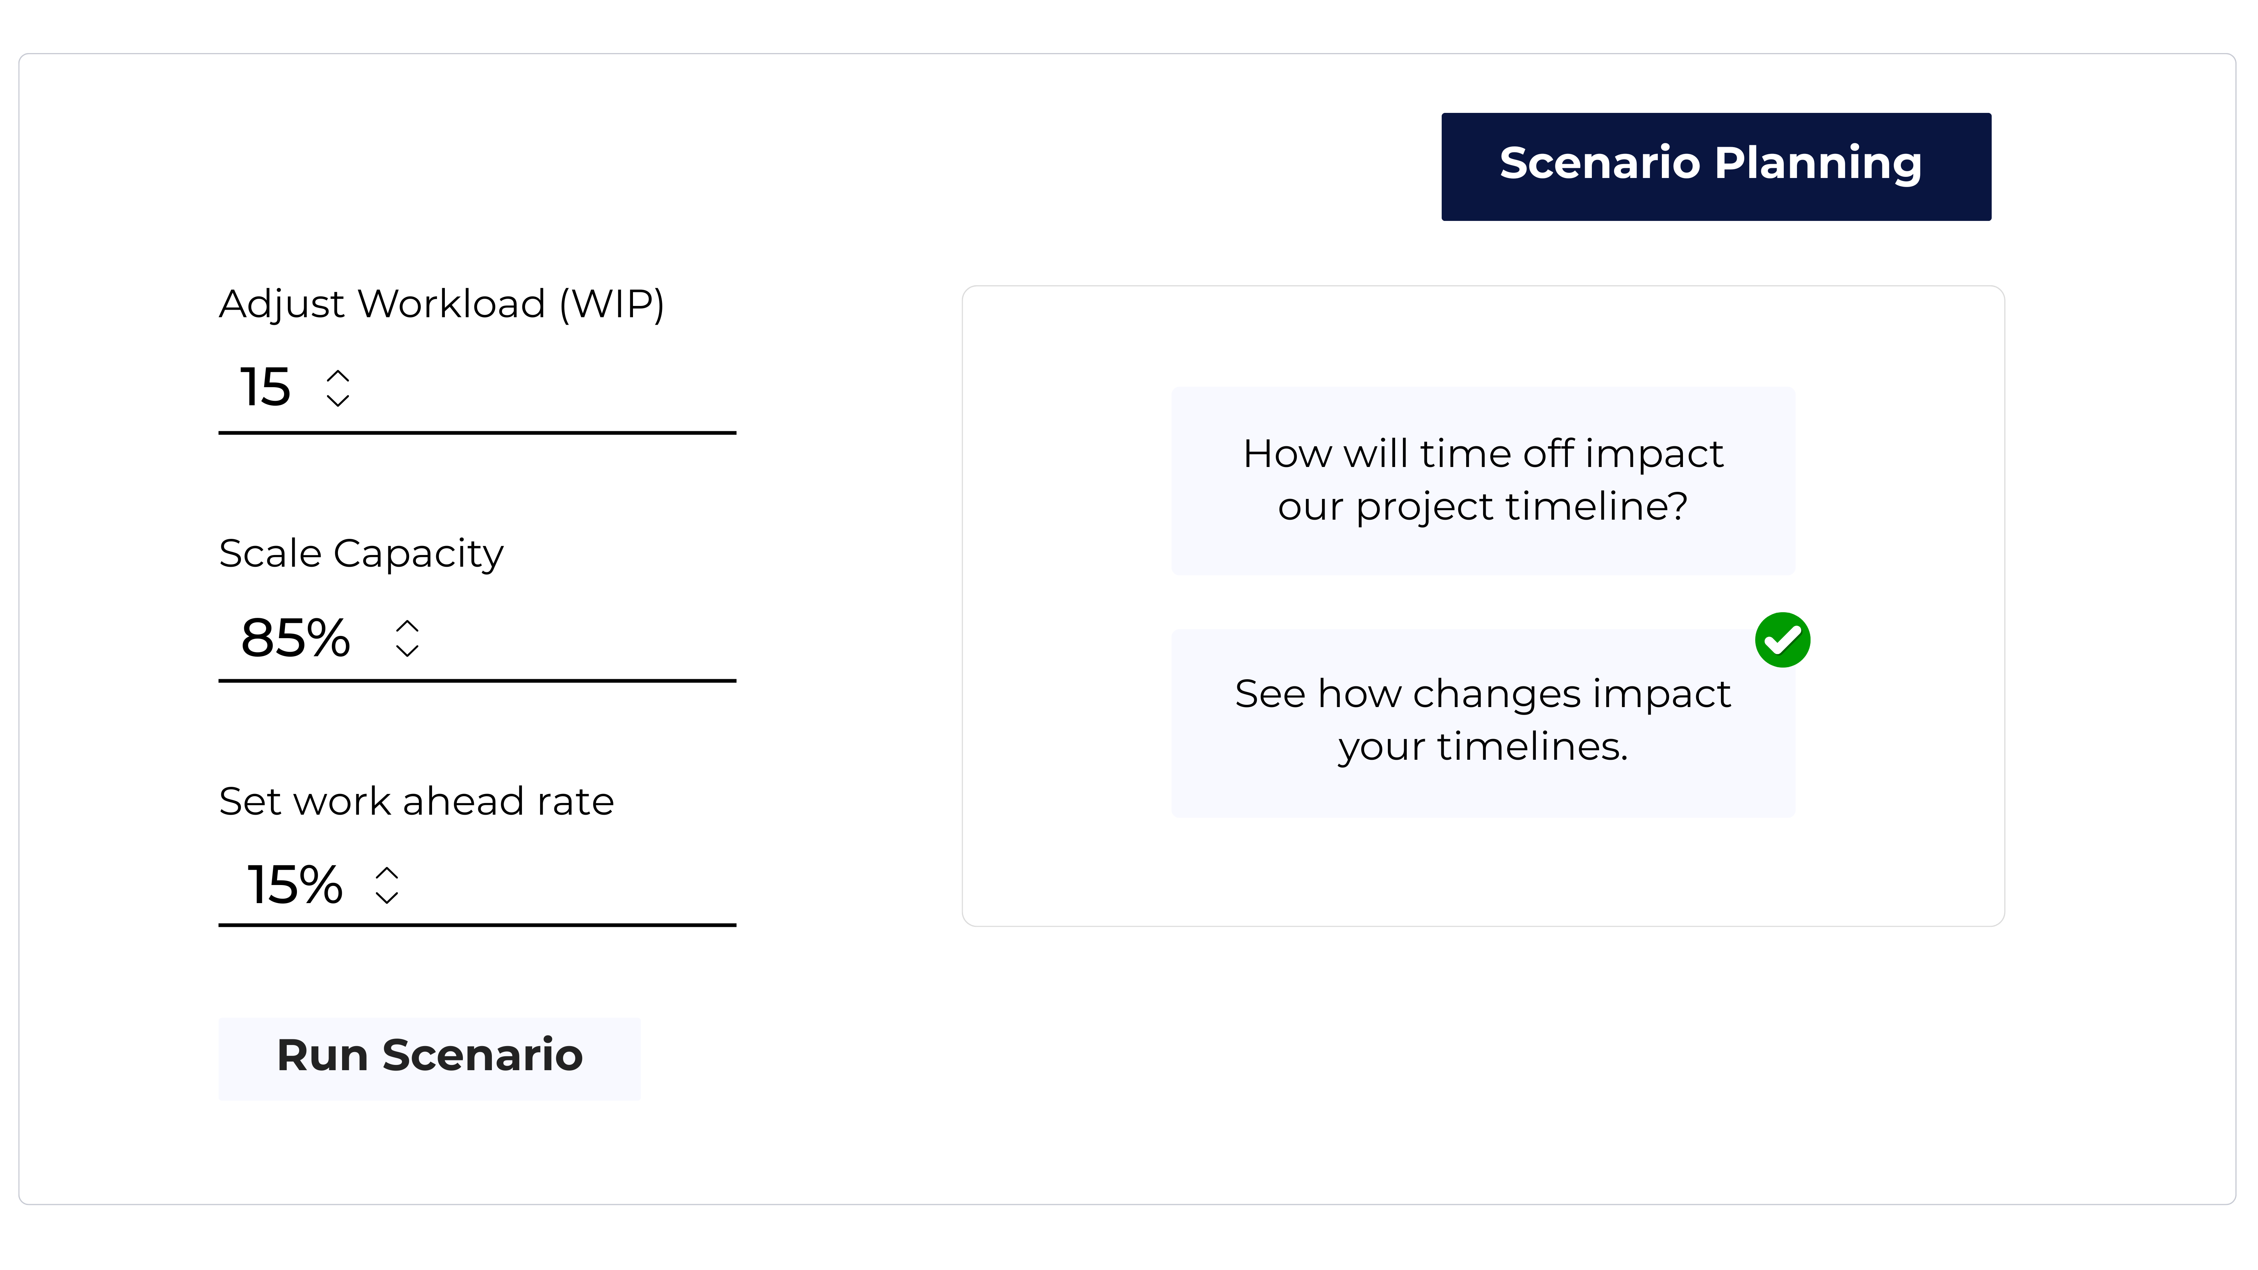Decrease the Adjust Workload value with down arrow
This screenshot has height=1270, width=2258.
point(338,400)
